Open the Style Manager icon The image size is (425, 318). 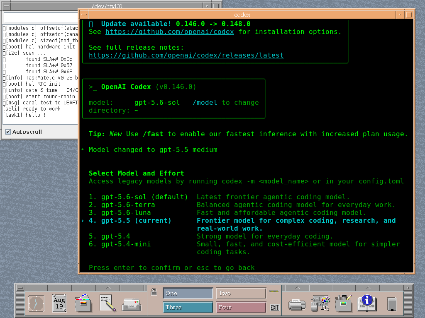point(321,303)
